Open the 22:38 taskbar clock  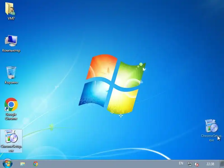(x=210, y=164)
